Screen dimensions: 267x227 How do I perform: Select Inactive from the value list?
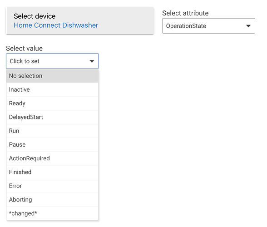(52, 89)
